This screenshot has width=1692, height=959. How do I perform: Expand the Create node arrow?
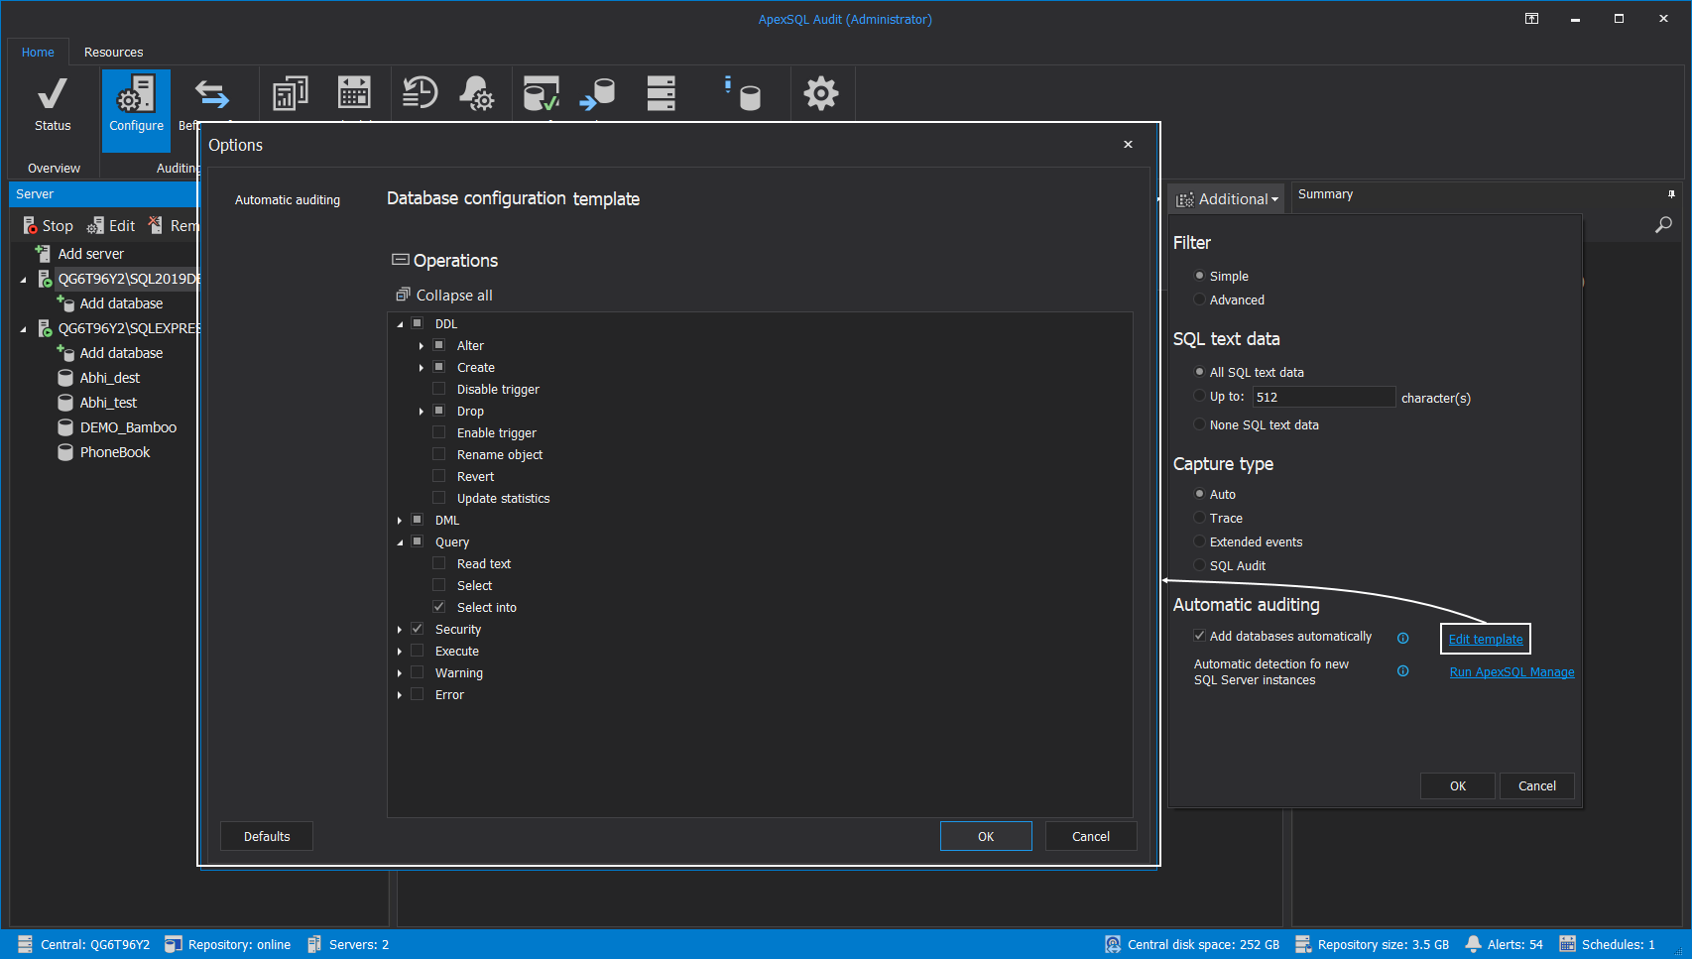click(x=422, y=368)
